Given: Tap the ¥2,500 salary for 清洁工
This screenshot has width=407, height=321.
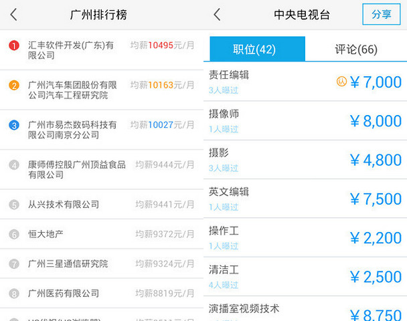Looking at the screenshot, I should tap(376, 277).
